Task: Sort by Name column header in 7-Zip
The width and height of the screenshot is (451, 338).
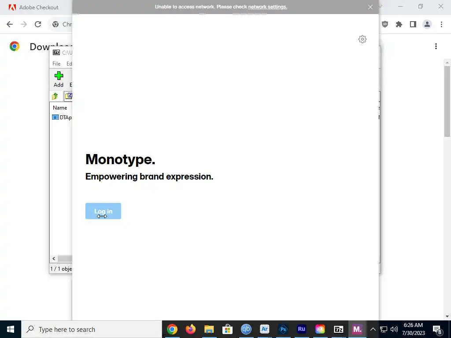Action: click(x=60, y=108)
